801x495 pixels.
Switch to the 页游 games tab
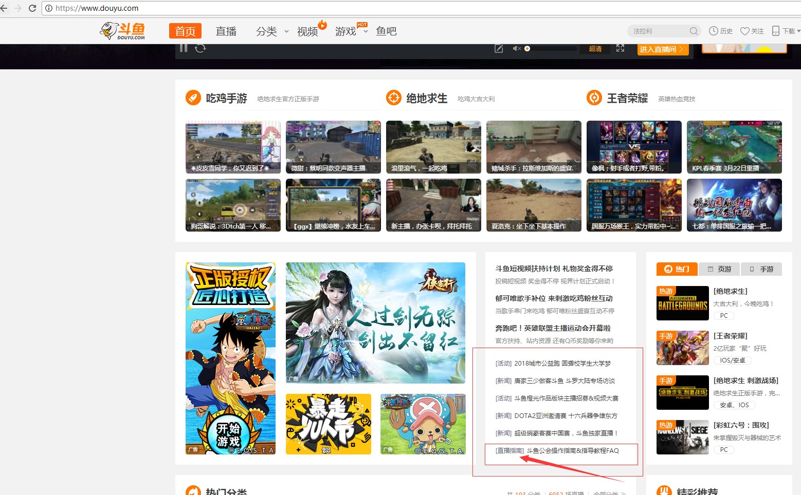(720, 269)
